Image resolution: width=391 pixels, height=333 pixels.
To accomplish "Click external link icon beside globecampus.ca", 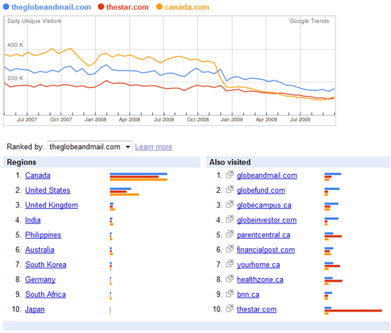I will point(230,204).
